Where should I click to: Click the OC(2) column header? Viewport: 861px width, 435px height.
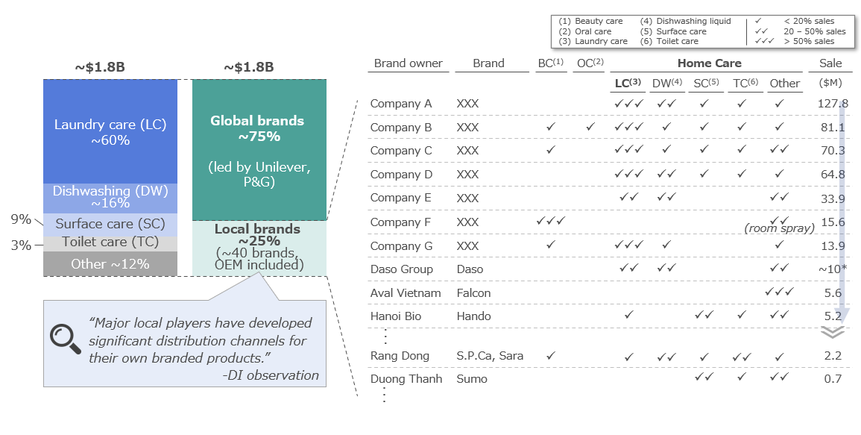pyautogui.click(x=590, y=63)
